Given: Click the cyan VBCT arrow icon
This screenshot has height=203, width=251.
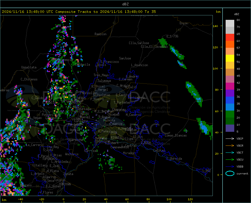Looking at the screenshot, I should click(230, 152).
